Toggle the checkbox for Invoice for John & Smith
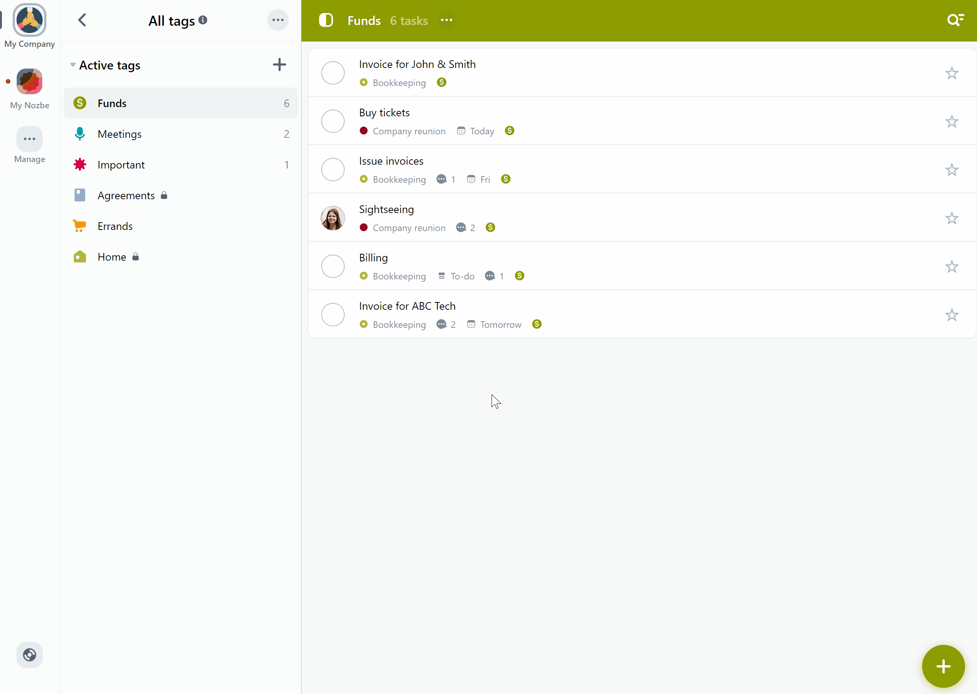977x694 pixels. [333, 73]
